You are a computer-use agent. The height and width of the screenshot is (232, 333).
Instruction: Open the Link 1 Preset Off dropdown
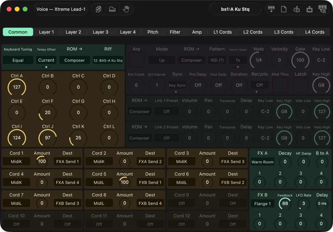(x=167, y=111)
